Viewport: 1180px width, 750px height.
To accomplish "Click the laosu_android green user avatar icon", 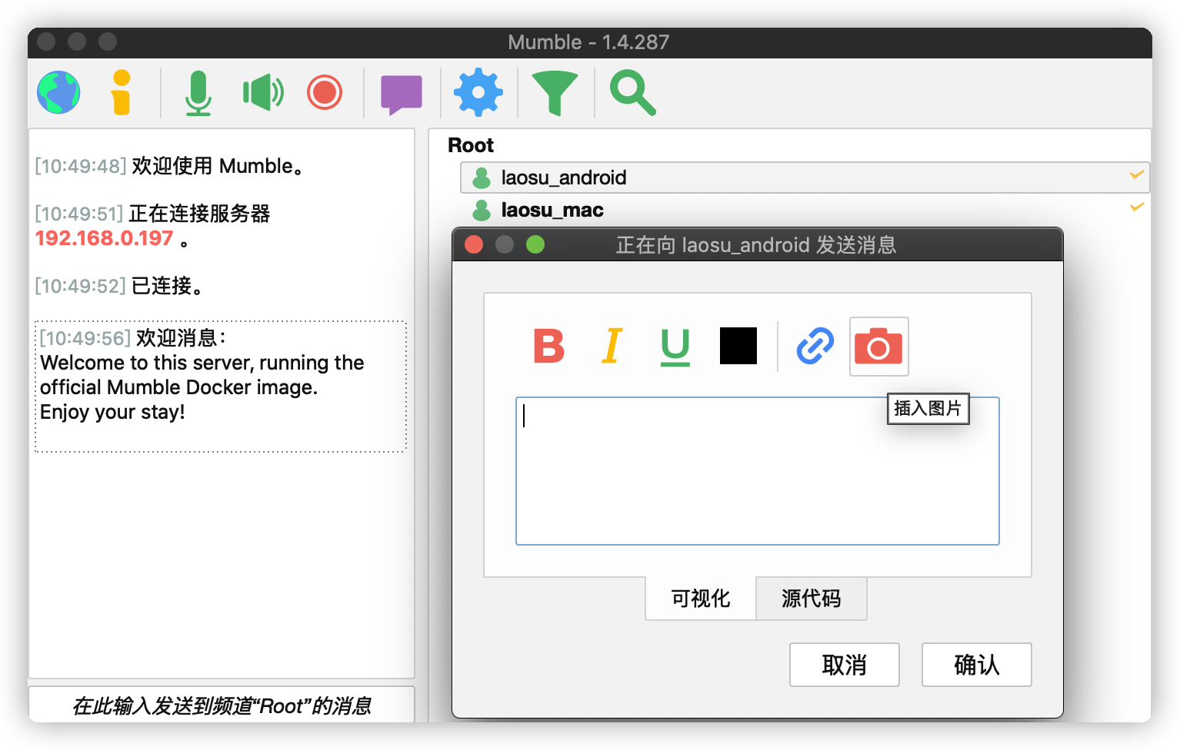I will [x=482, y=178].
